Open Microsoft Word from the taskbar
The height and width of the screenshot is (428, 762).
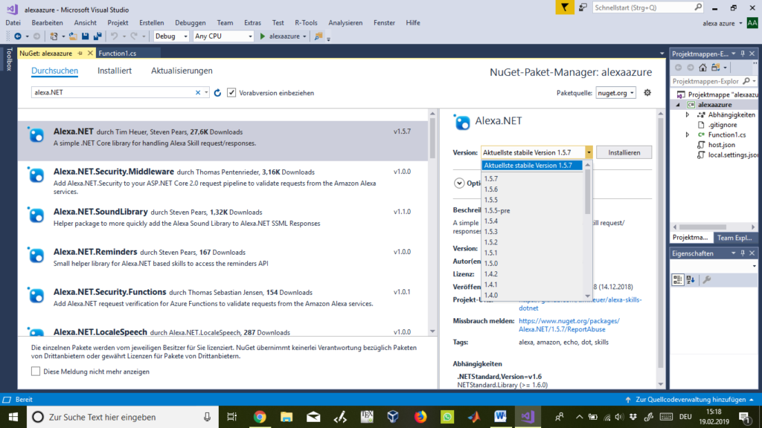pyautogui.click(x=500, y=417)
